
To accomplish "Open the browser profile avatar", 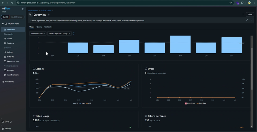I will point(249,3).
